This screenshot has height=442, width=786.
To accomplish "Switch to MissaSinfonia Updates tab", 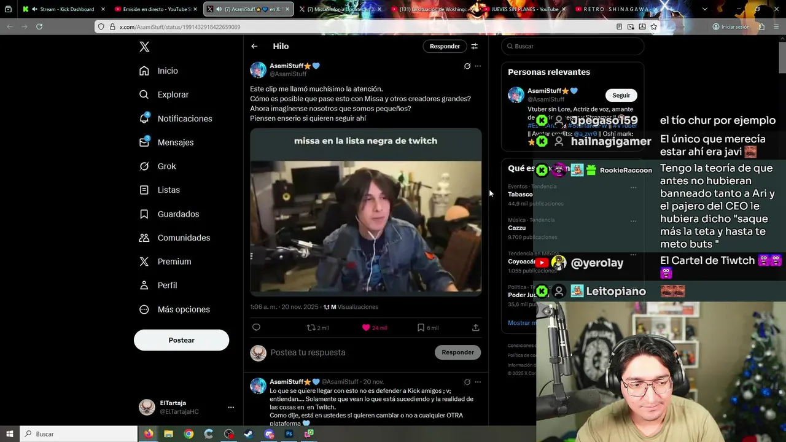I will coord(341,9).
